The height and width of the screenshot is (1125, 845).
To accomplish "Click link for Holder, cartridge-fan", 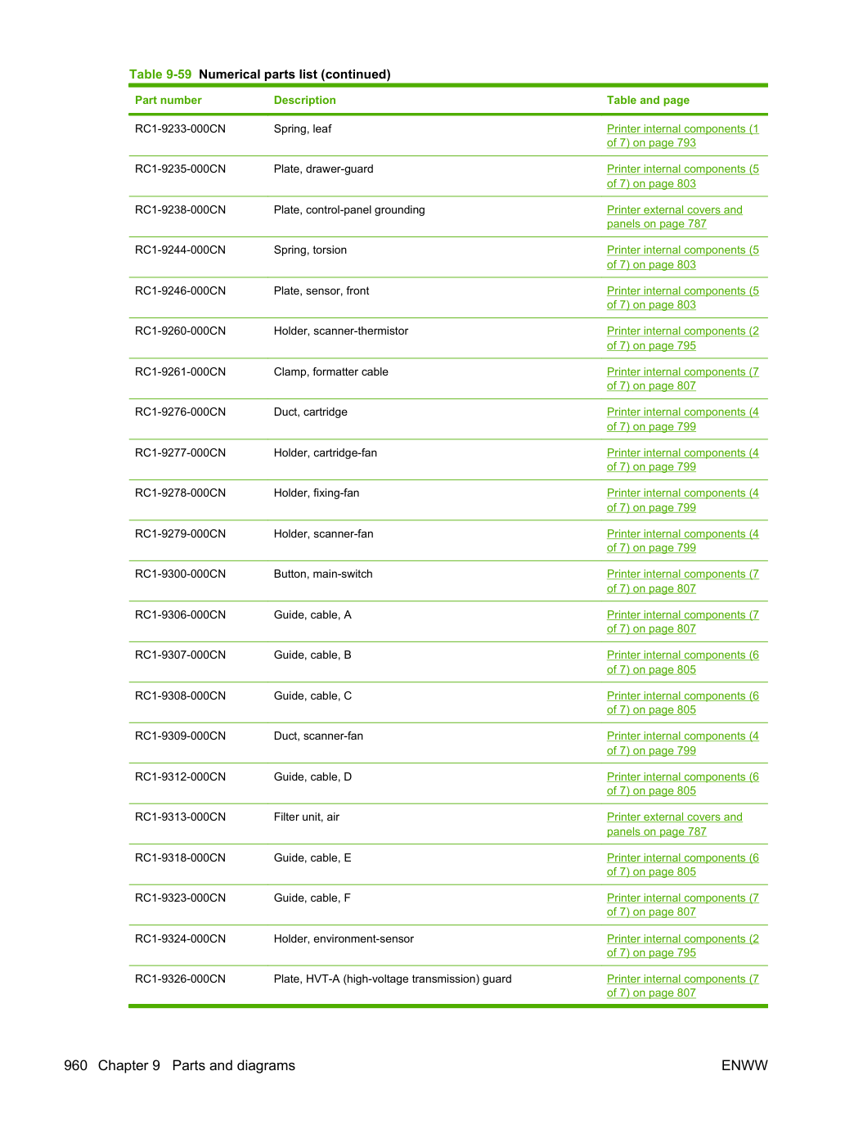I will coord(682,460).
